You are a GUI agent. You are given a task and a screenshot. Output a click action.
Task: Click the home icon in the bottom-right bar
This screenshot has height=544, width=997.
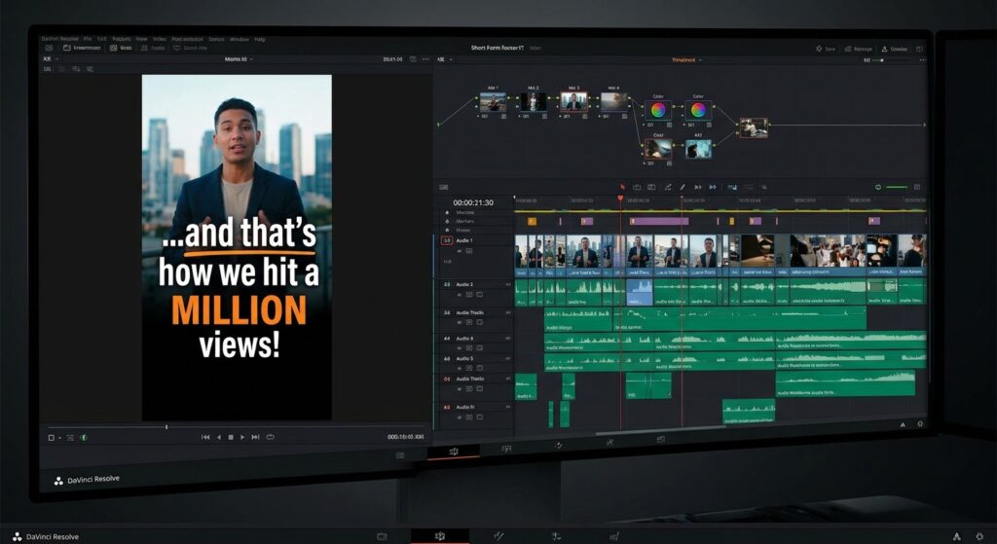(957, 537)
